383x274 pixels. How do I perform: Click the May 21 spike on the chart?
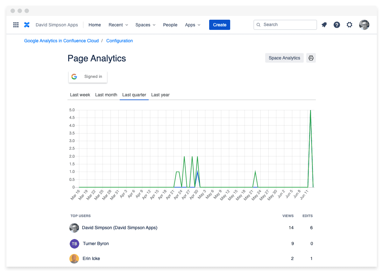[x=255, y=172]
